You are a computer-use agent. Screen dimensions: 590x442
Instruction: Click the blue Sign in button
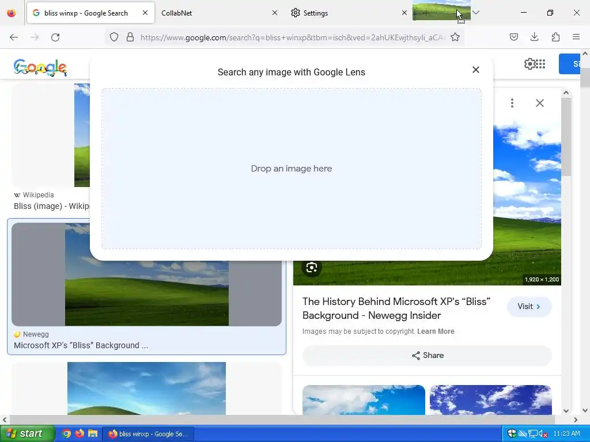[x=569, y=64]
